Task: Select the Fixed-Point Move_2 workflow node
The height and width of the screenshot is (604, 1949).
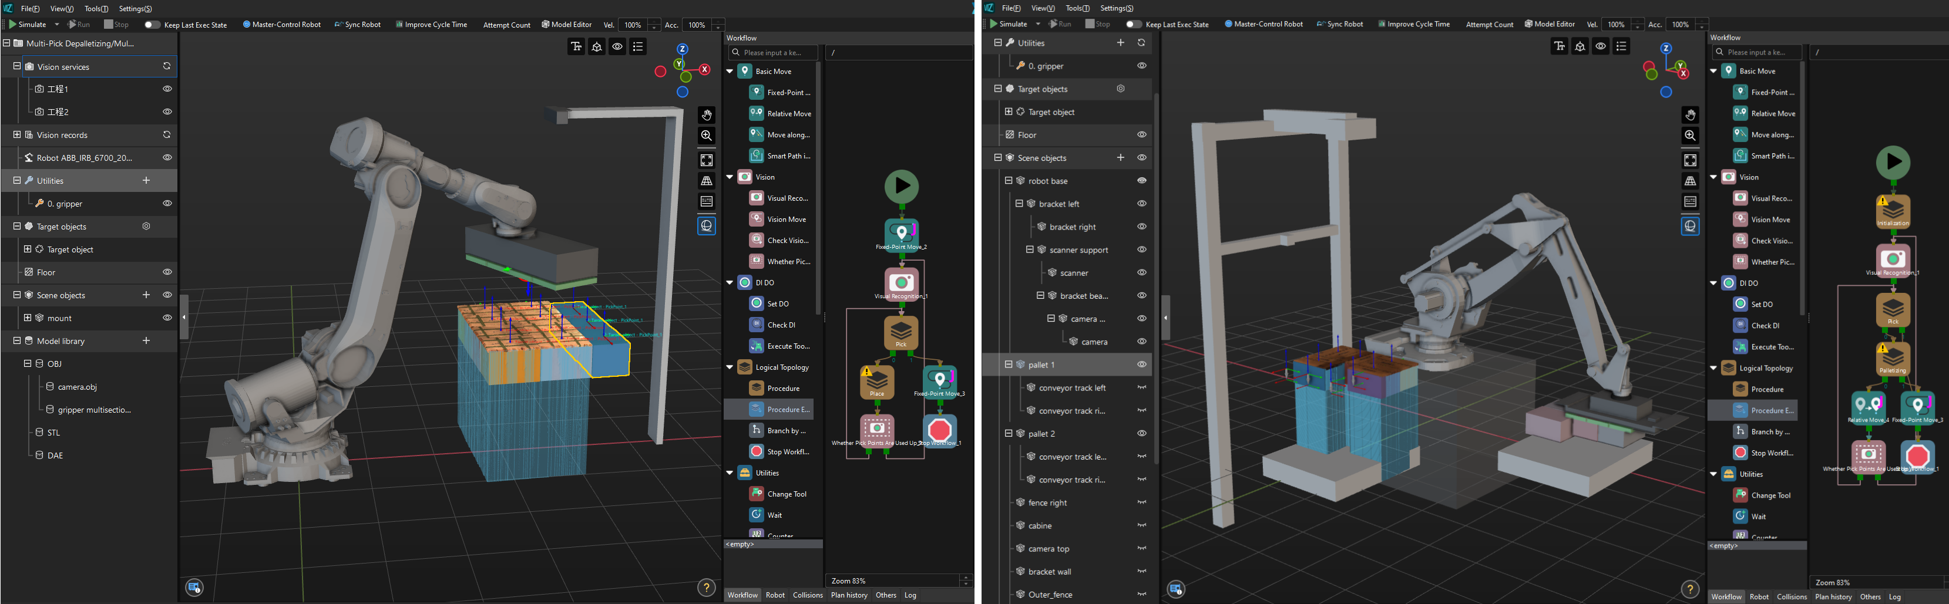Action: pyautogui.click(x=901, y=234)
